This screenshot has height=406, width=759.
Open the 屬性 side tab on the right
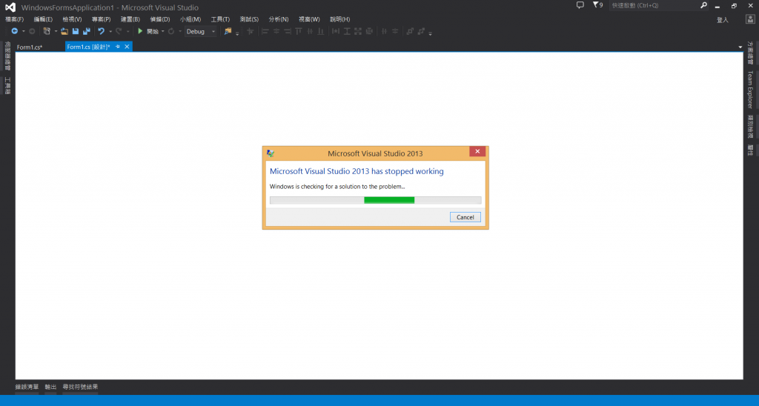(x=750, y=150)
